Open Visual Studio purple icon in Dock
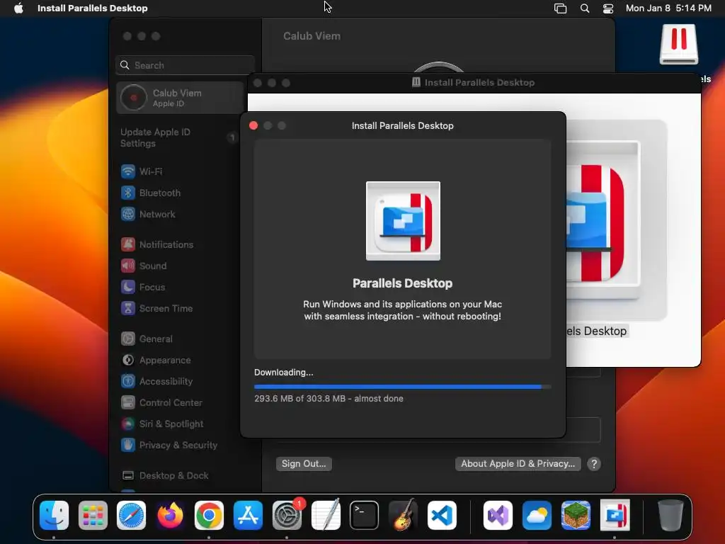The width and height of the screenshot is (725, 544). click(498, 516)
